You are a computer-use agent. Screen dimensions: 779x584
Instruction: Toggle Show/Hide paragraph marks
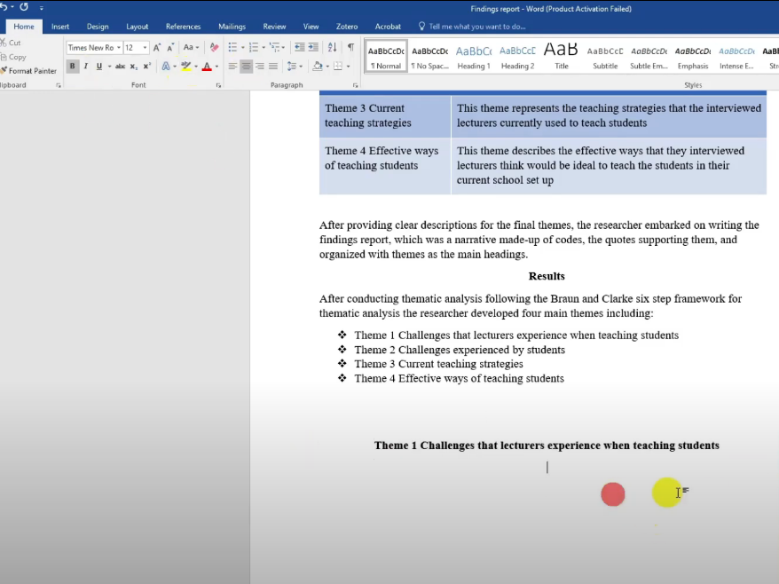tap(351, 47)
